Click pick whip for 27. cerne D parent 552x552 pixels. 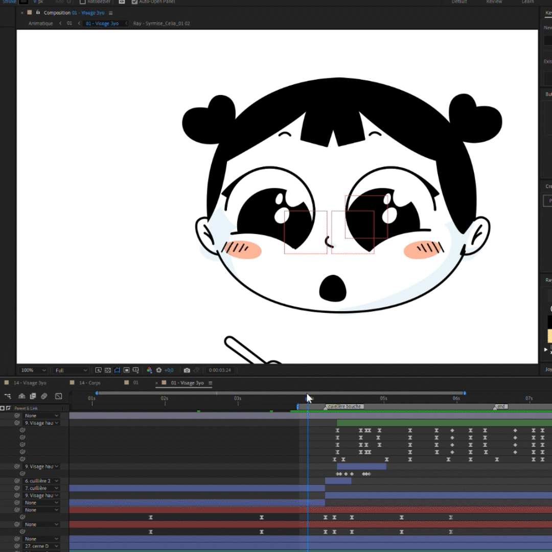[16, 546]
